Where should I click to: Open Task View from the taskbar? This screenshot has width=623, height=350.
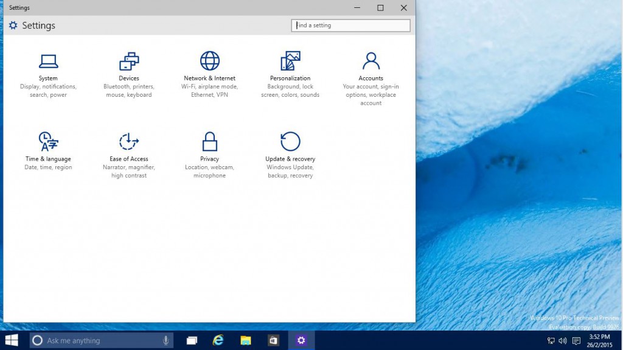(192, 340)
